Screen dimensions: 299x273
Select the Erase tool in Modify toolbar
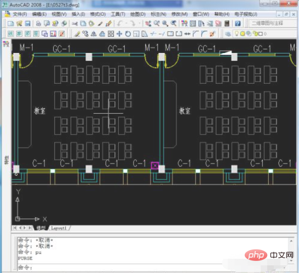point(77,34)
